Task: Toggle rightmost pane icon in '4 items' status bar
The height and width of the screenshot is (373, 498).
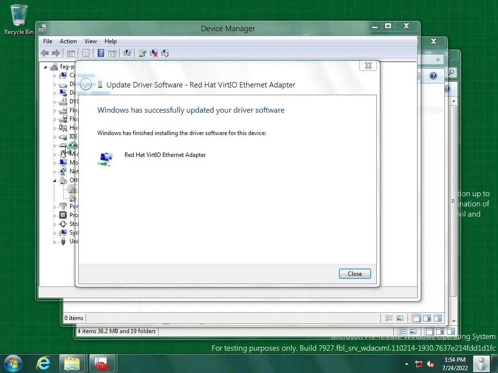Action: pyautogui.click(x=451, y=331)
